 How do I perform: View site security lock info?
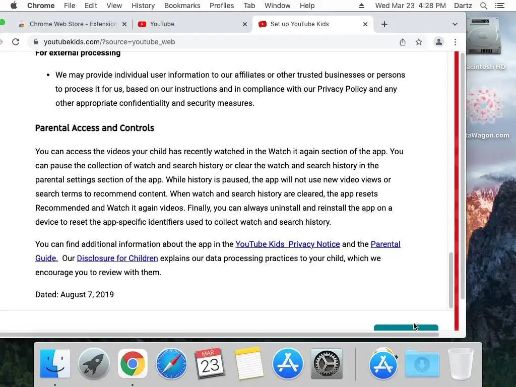[x=36, y=42]
